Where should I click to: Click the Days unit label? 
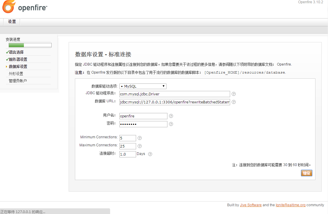pyautogui.click(x=141, y=154)
